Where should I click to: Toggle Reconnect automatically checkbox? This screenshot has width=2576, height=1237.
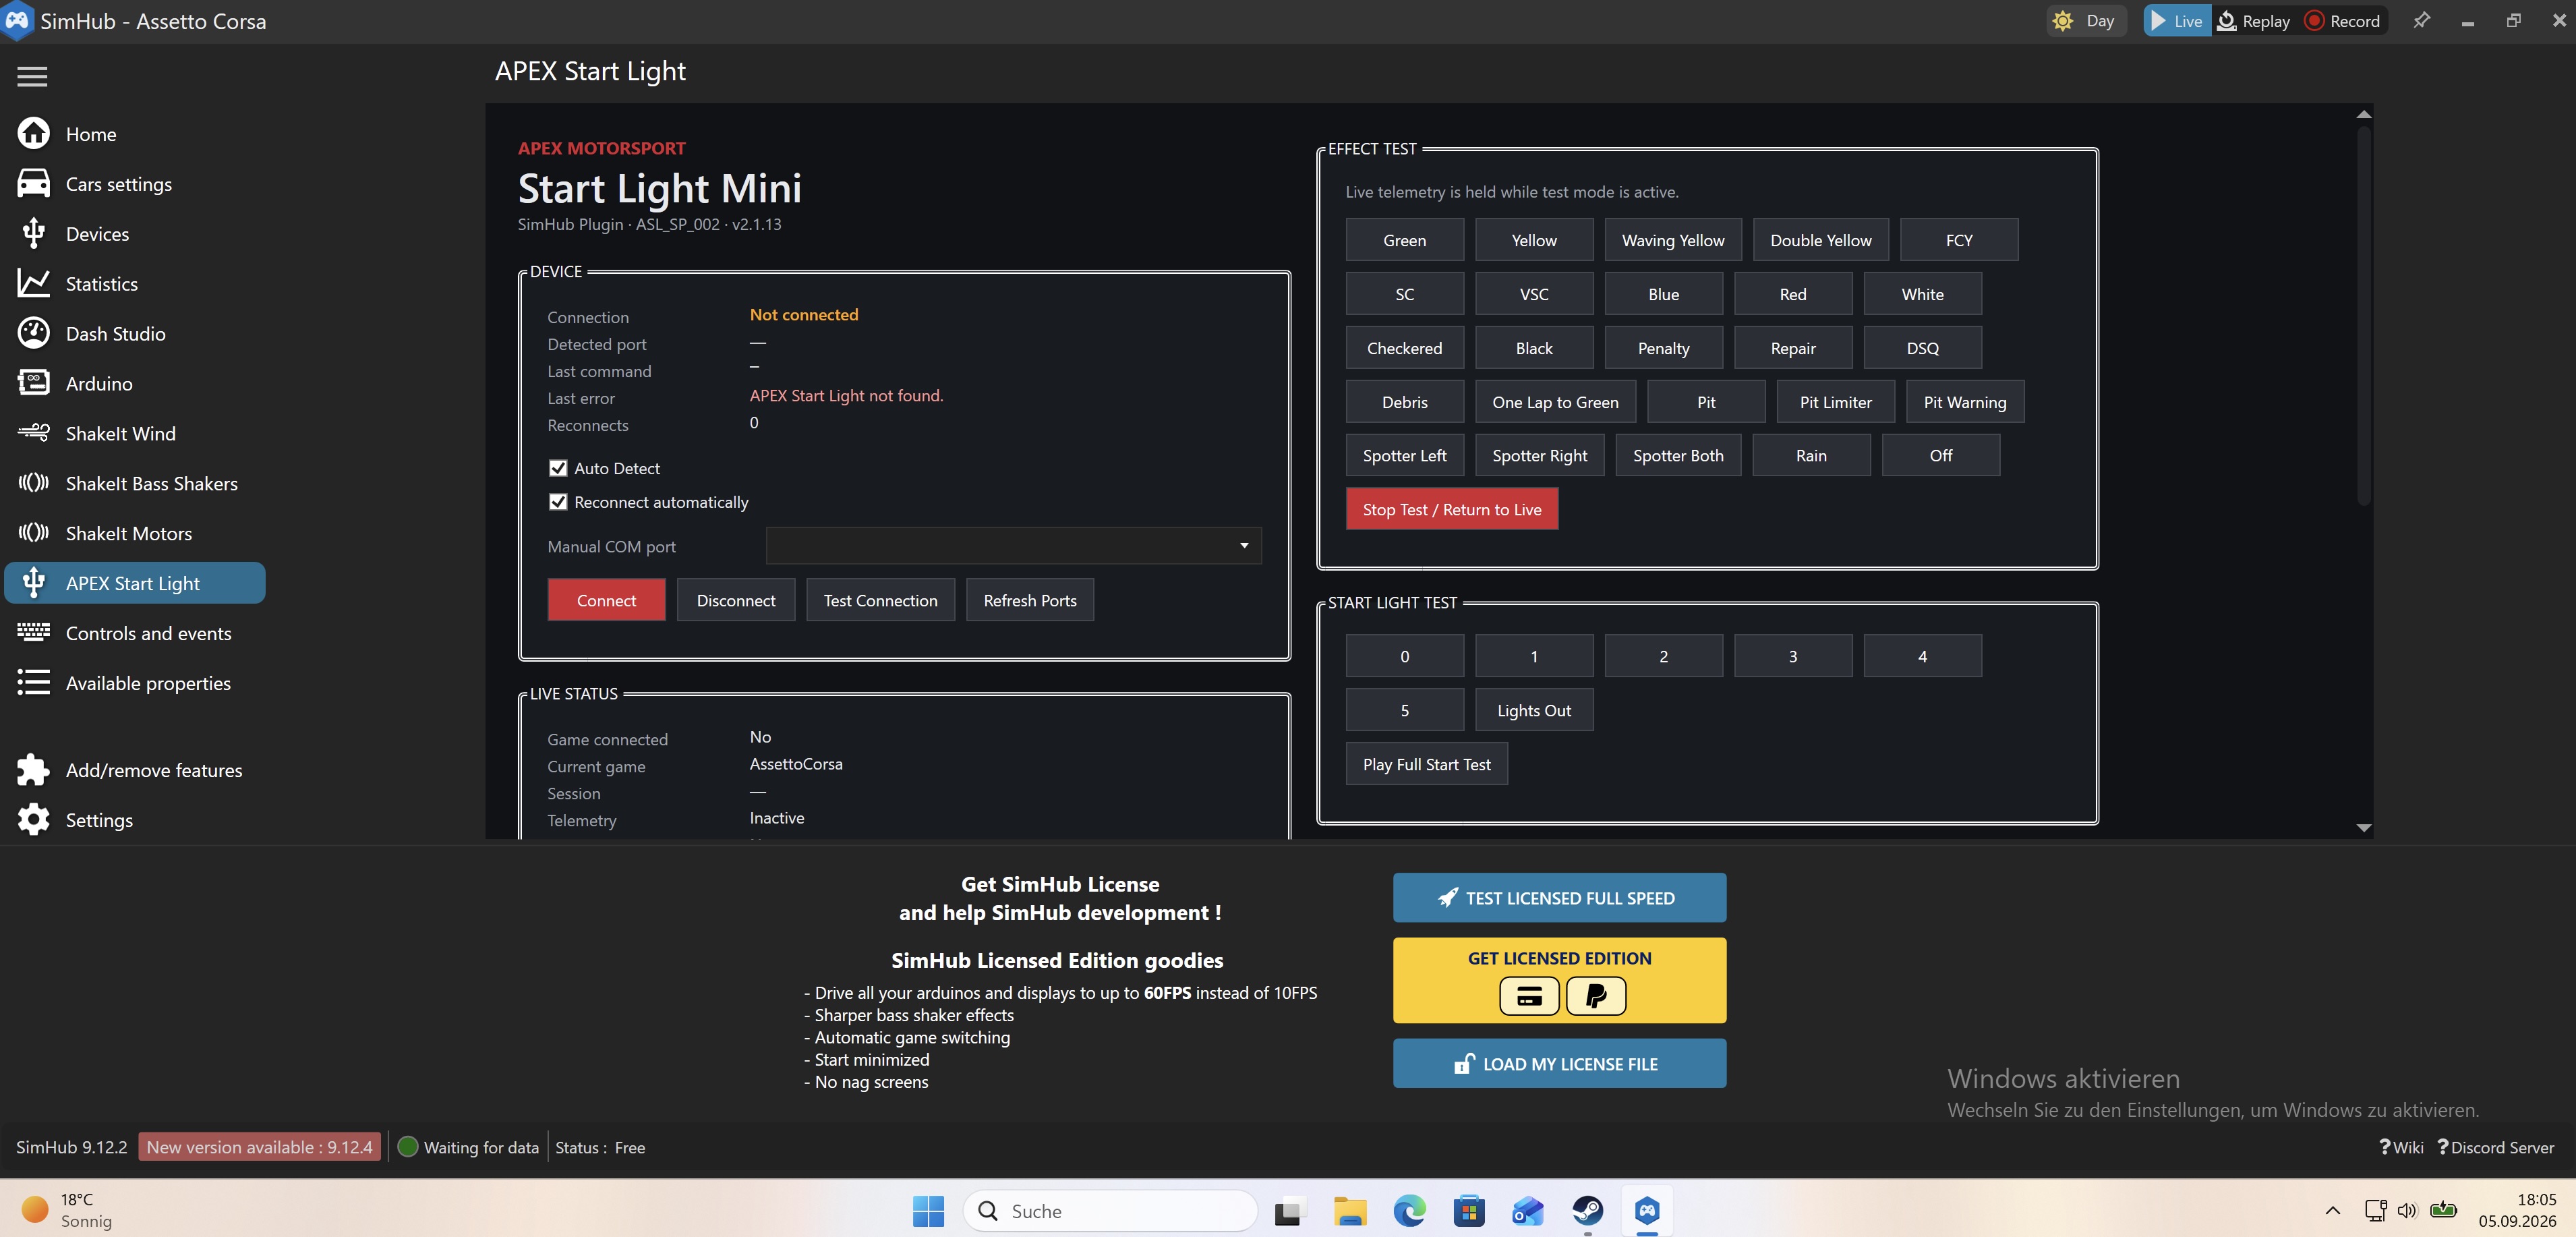click(x=558, y=502)
